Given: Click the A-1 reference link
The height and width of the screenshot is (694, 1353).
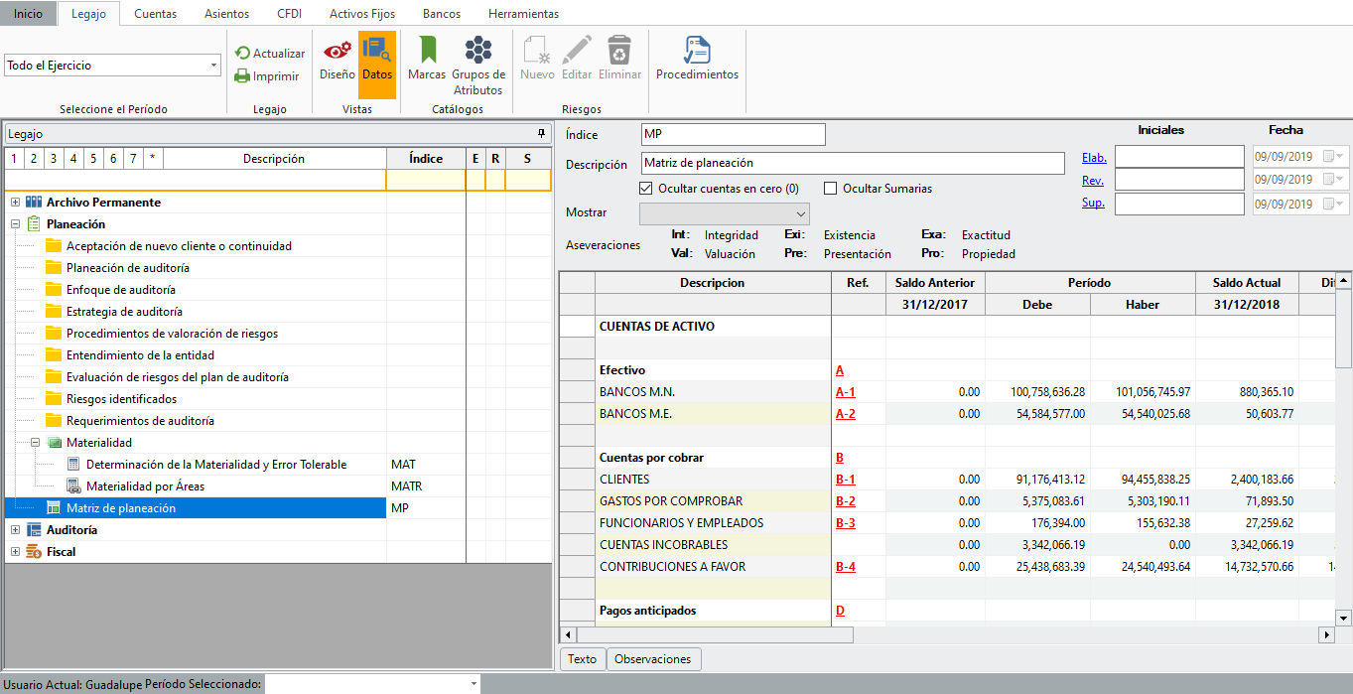Looking at the screenshot, I should [845, 392].
